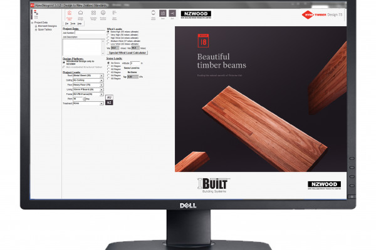Viewport: 376px width, 250px height.
Task: Click the Job Description scroll-down arrow
Action: point(103,54)
